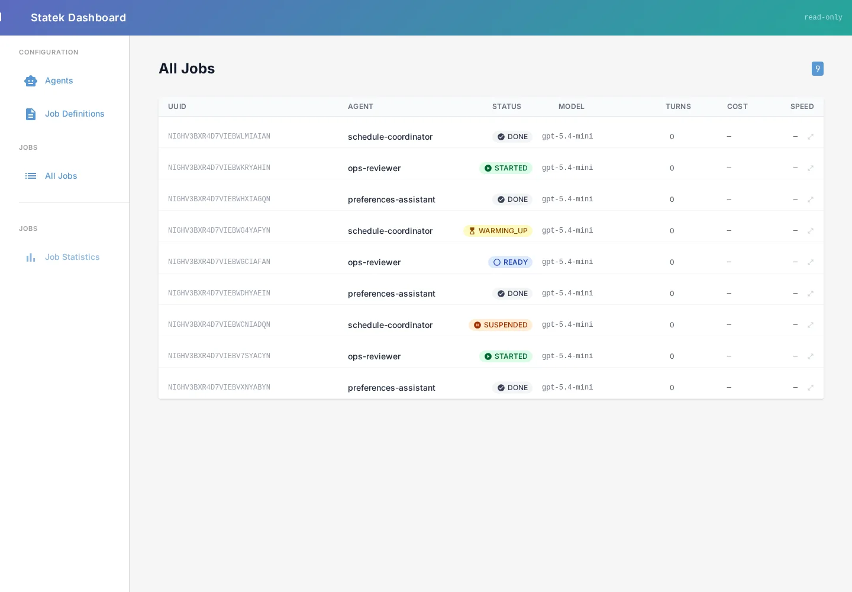The image size is (852, 592).
Task: Expand job NIGHV3BXR4D7VIEBWDHYAEIN via arrow icon
Action: [811, 294]
